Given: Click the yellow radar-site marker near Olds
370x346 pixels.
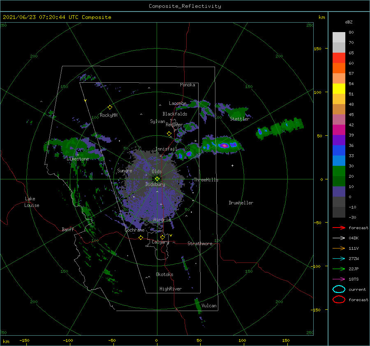Looking at the screenshot, I should [157, 179].
